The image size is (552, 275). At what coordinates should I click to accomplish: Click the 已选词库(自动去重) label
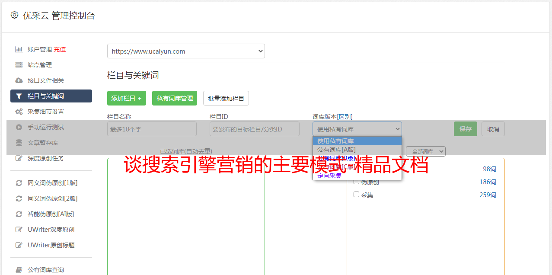(186, 151)
